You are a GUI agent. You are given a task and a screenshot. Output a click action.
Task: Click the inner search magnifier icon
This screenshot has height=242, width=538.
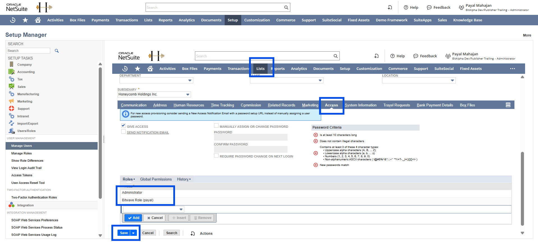335,56
